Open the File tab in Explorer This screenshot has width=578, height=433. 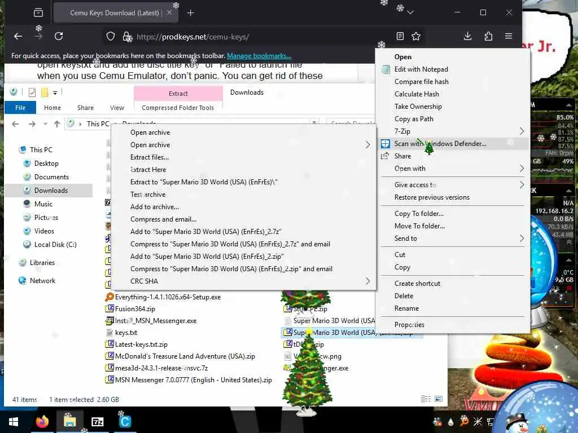tap(20, 108)
